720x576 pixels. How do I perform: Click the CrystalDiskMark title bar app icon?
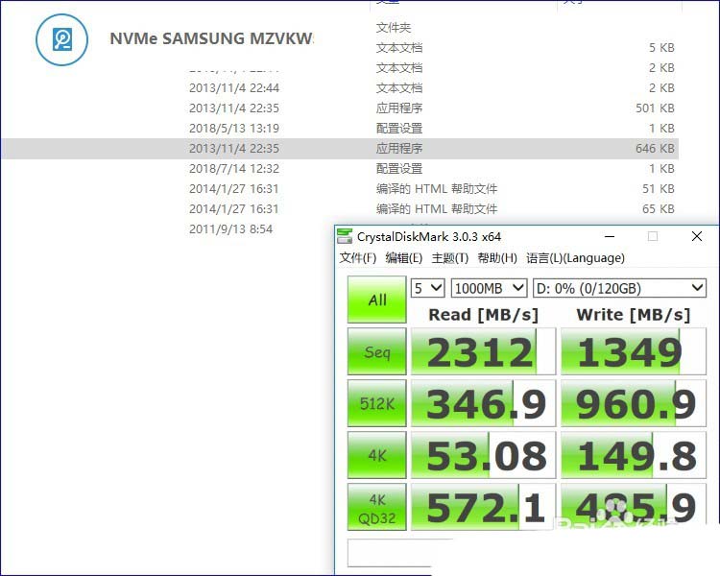[x=345, y=236]
